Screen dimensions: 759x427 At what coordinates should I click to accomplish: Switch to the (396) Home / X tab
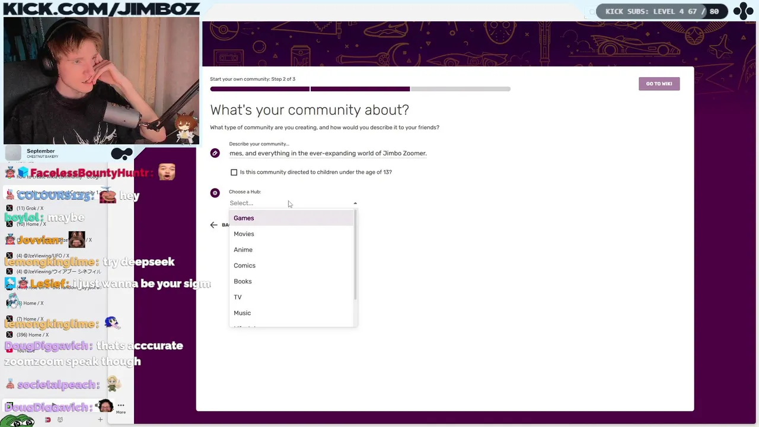33,335
